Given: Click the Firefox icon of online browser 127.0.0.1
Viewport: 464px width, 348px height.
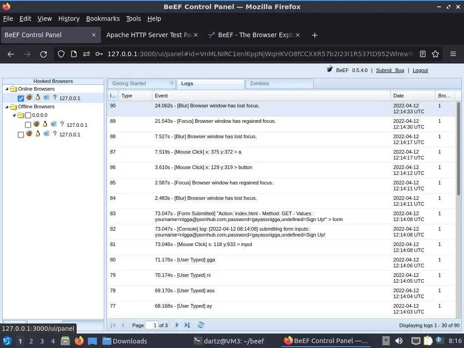Looking at the screenshot, I should point(29,97).
